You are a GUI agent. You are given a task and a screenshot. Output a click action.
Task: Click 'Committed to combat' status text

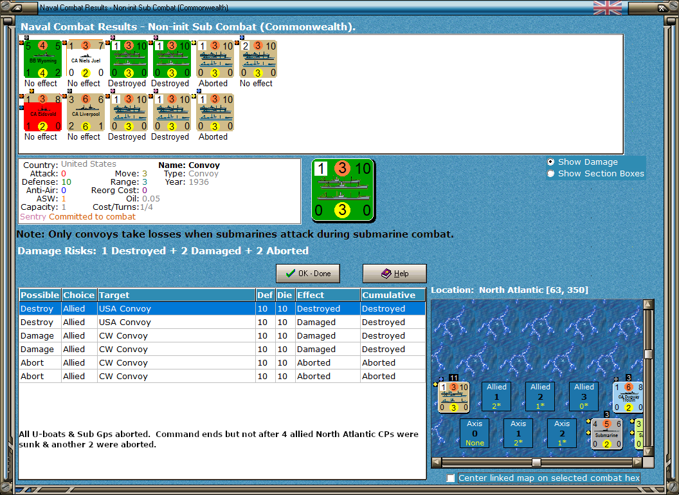coord(92,217)
